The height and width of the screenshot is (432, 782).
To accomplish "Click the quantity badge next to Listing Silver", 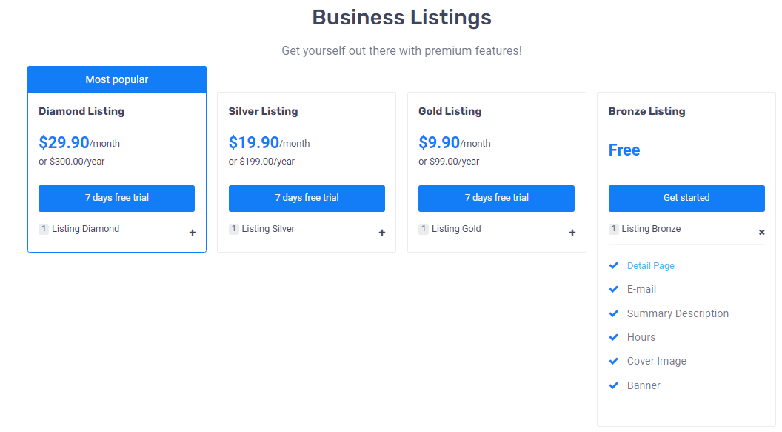I will 233,229.
